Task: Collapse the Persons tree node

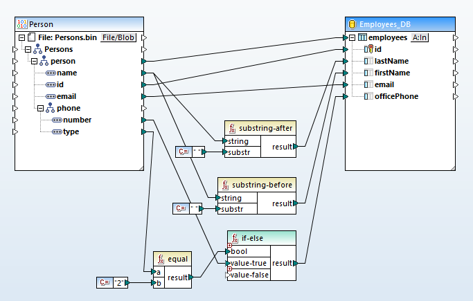Action: coord(28,49)
